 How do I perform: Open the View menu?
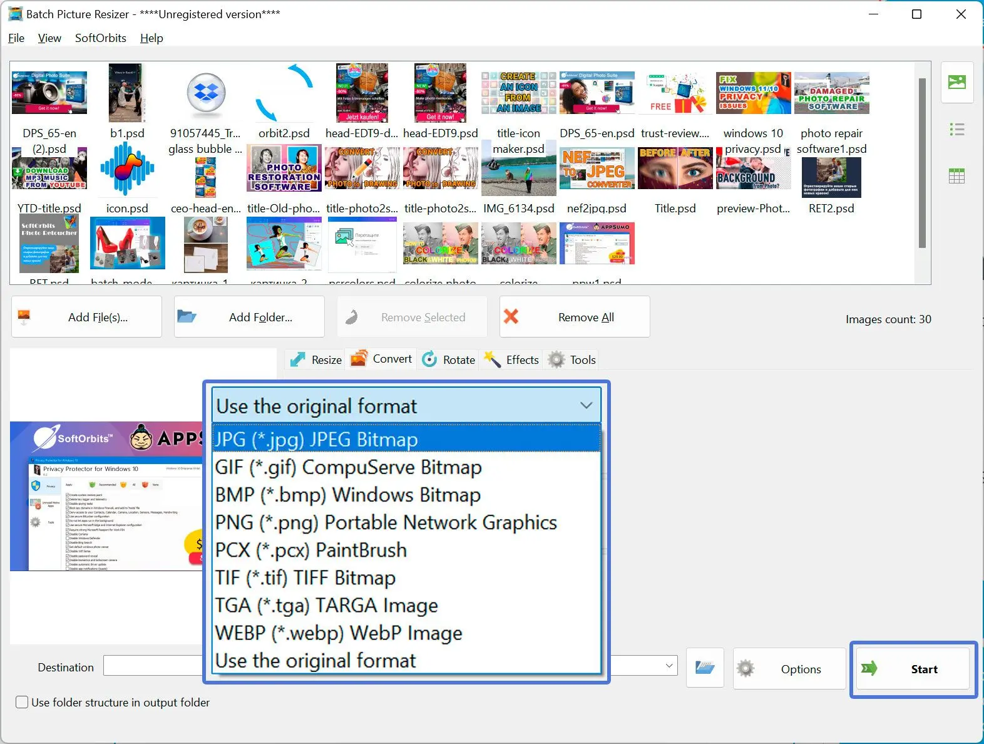(x=49, y=38)
